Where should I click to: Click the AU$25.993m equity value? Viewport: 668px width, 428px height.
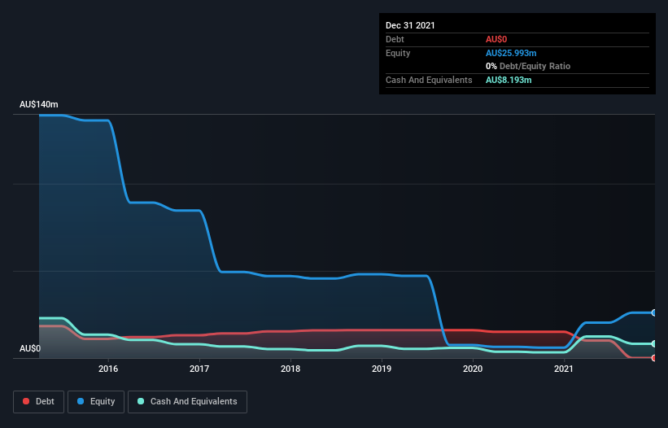[511, 53]
